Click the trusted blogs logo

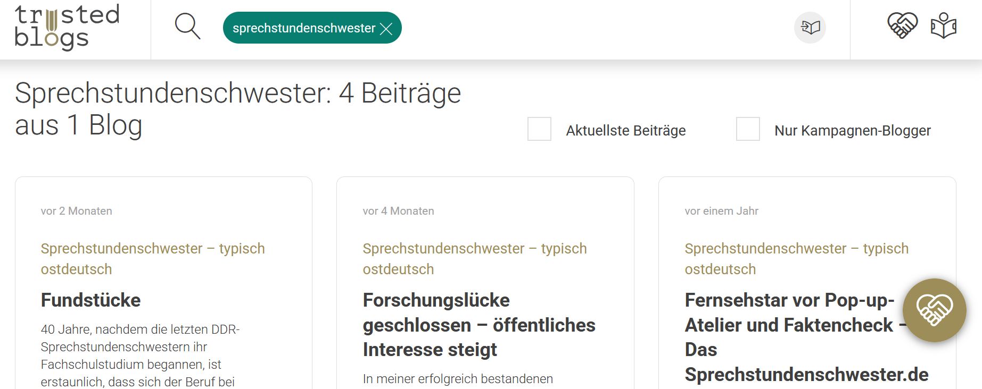coord(67,28)
